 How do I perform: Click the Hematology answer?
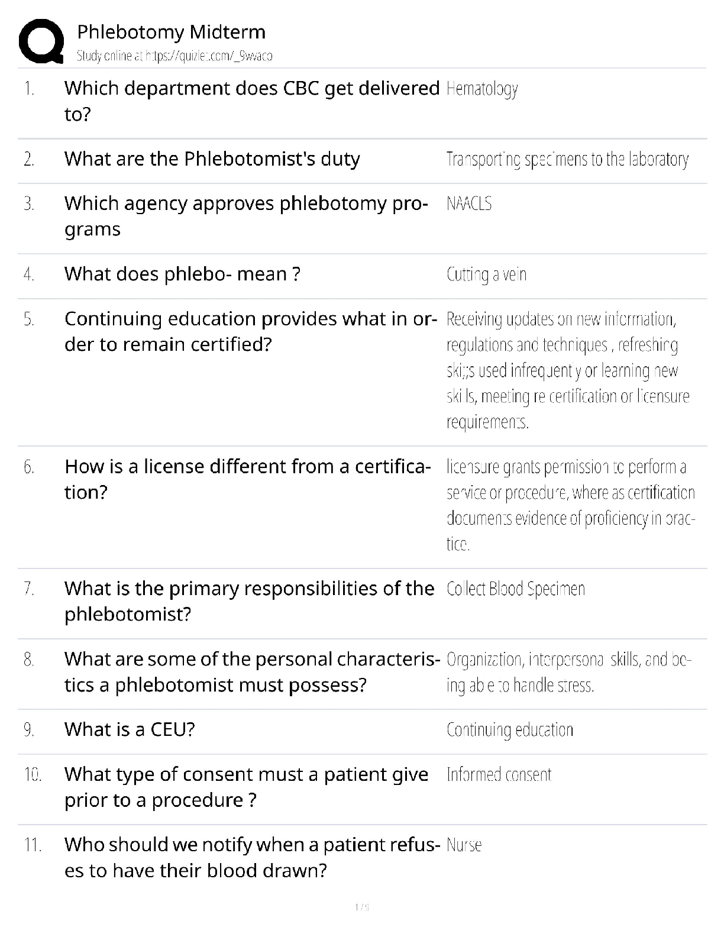pyautogui.click(x=482, y=89)
